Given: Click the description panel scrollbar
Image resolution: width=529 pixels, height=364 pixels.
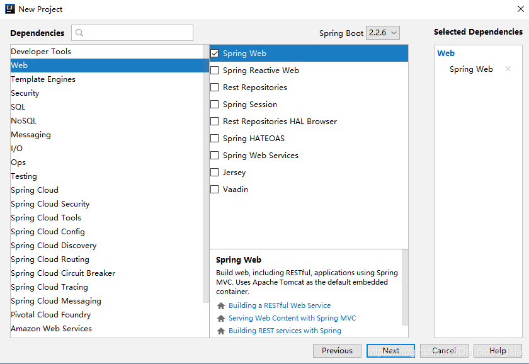Looking at the screenshot, I should pos(405,287).
